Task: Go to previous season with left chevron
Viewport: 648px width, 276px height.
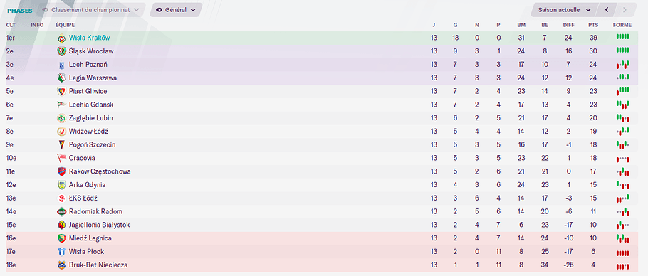Action: [607, 10]
